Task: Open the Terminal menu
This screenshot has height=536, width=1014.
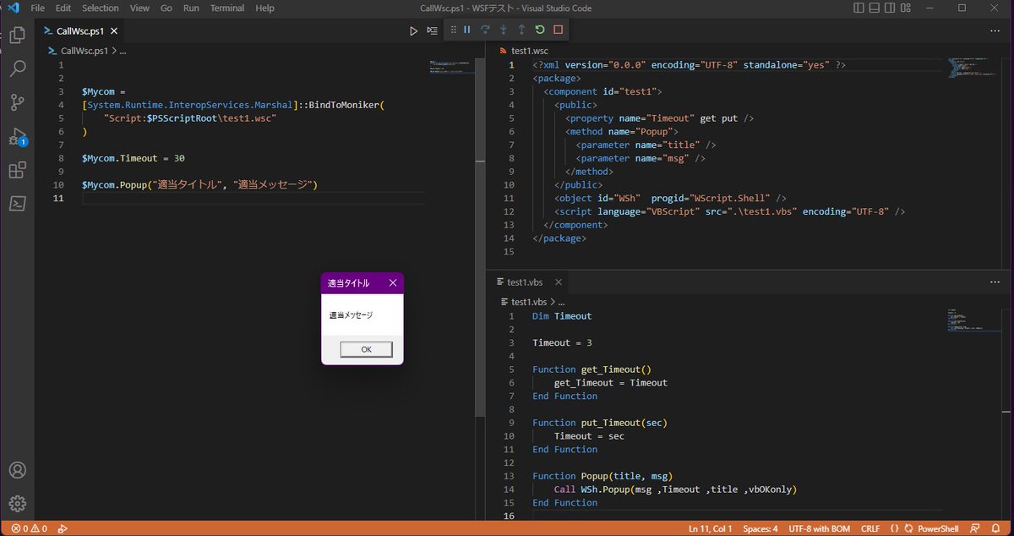Action: click(227, 8)
